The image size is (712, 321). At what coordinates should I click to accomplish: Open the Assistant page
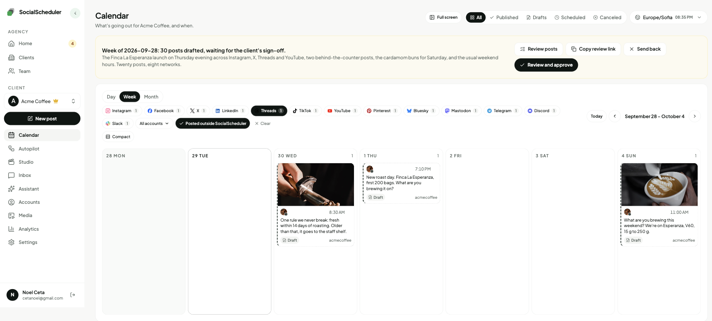pyautogui.click(x=42, y=189)
